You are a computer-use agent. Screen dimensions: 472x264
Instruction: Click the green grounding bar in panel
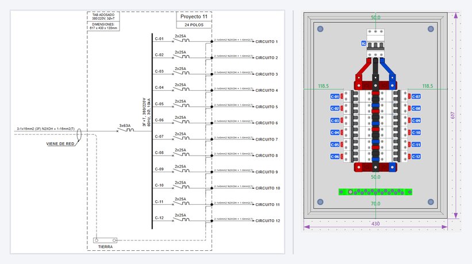coord(375,192)
